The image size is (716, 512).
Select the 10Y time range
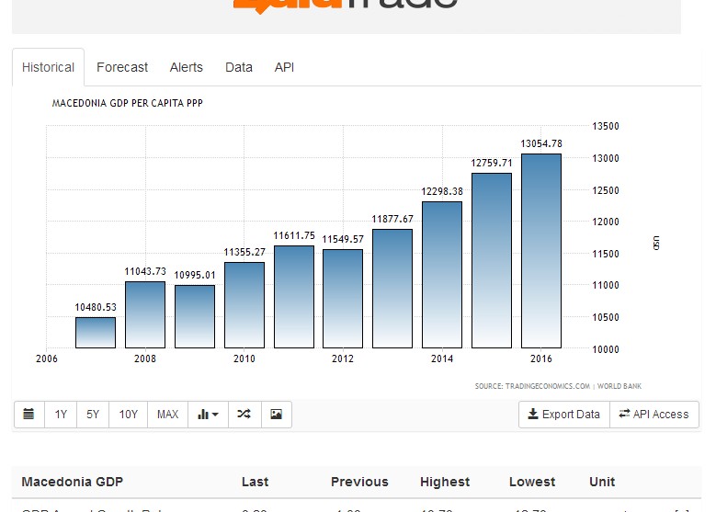129,415
